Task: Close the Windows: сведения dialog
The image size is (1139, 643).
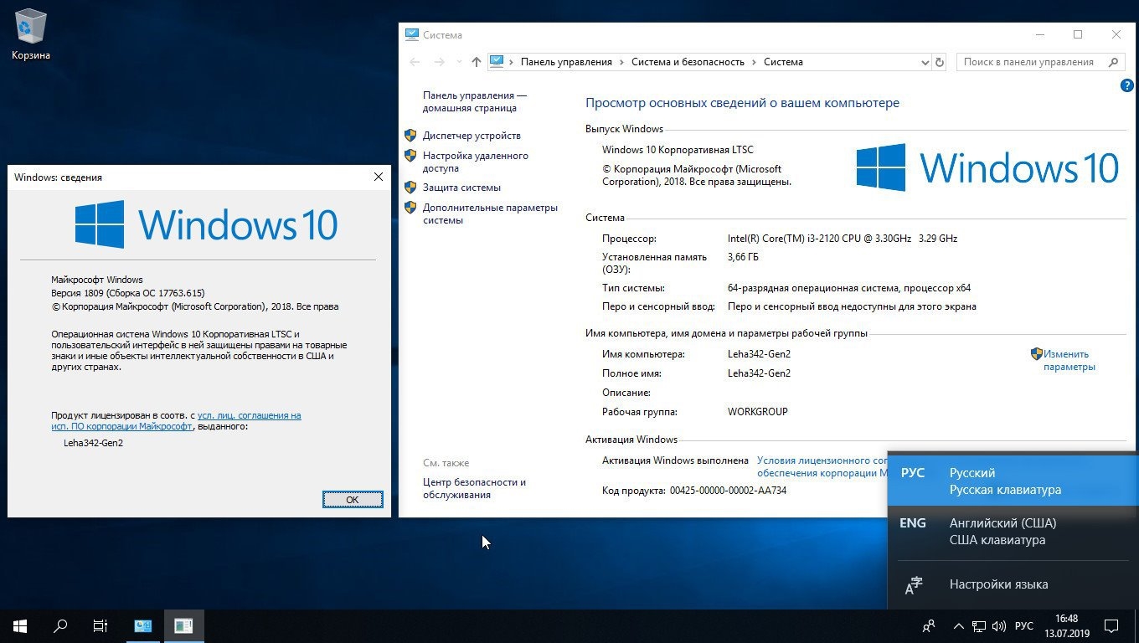Action: coord(379,177)
